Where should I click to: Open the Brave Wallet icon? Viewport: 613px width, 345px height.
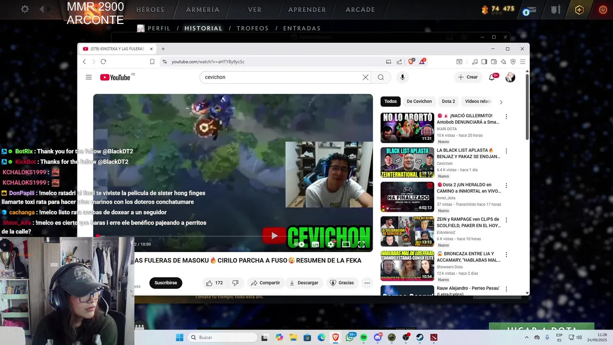click(494, 61)
